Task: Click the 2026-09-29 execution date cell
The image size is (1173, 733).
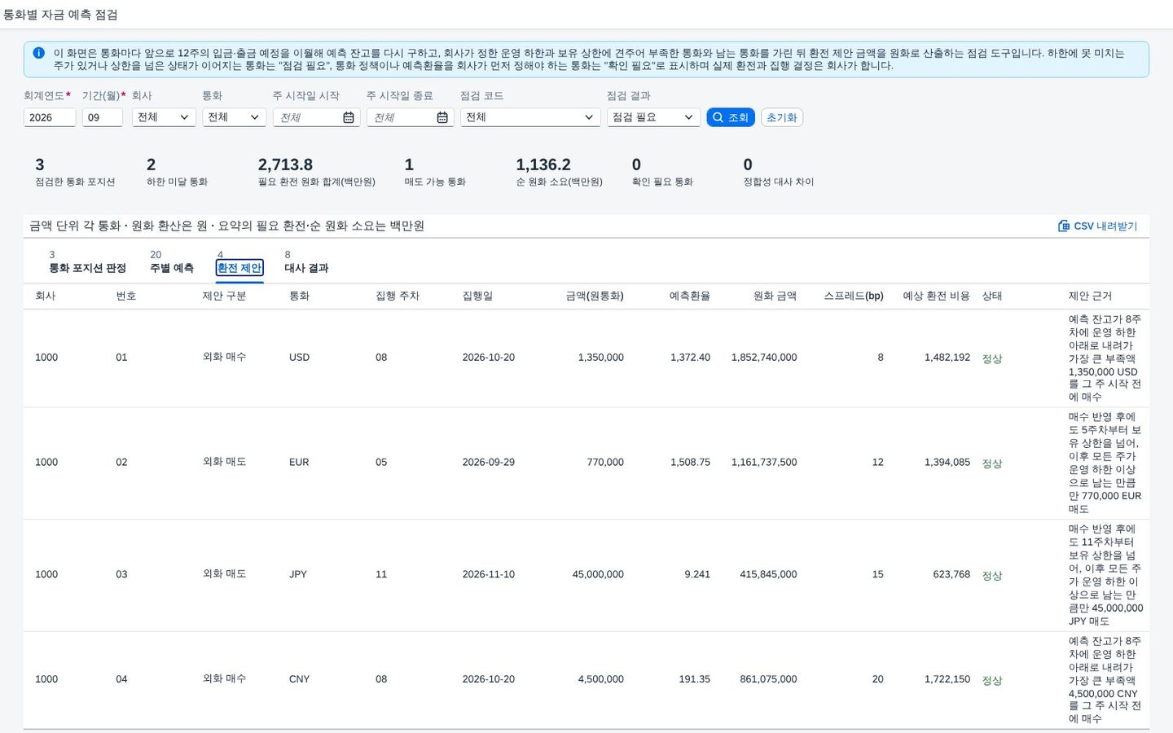Action: [488, 463]
